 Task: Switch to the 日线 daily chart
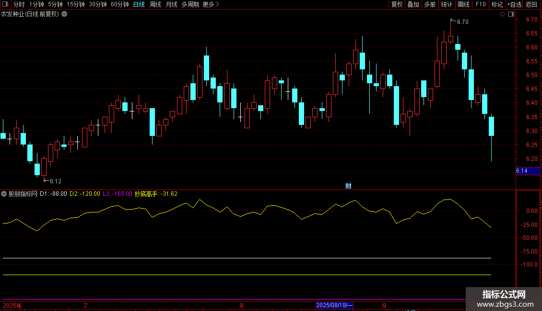[x=139, y=4]
